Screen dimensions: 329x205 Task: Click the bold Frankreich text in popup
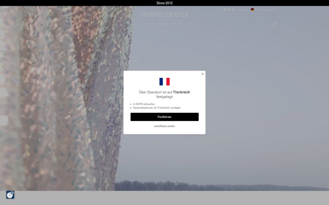[182, 92]
